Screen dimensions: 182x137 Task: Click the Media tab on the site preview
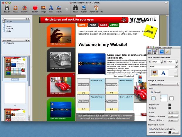click(x=103, y=25)
